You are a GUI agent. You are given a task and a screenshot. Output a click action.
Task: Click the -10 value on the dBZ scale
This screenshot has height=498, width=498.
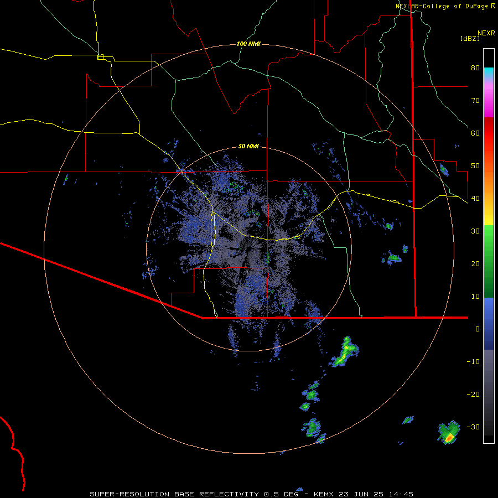tap(473, 362)
